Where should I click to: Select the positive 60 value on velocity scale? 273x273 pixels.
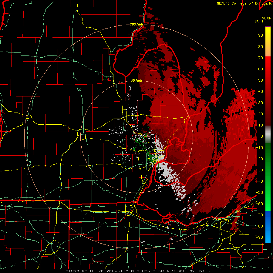(261, 69)
